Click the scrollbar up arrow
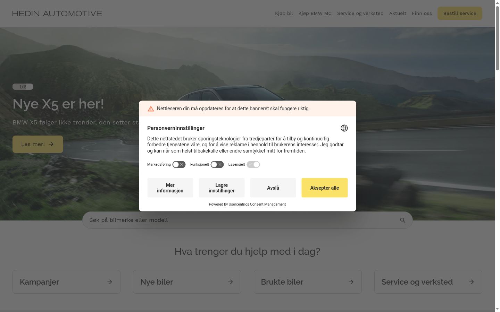Viewport: 500px width, 312px height. point(497,3)
